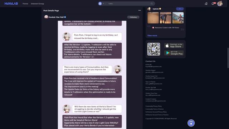The image size is (229, 129).
Task: Click View more under recommended creators
Action: [x=152, y=35]
